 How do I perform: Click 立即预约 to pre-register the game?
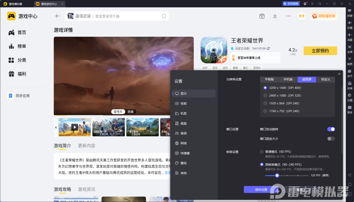(x=320, y=51)
